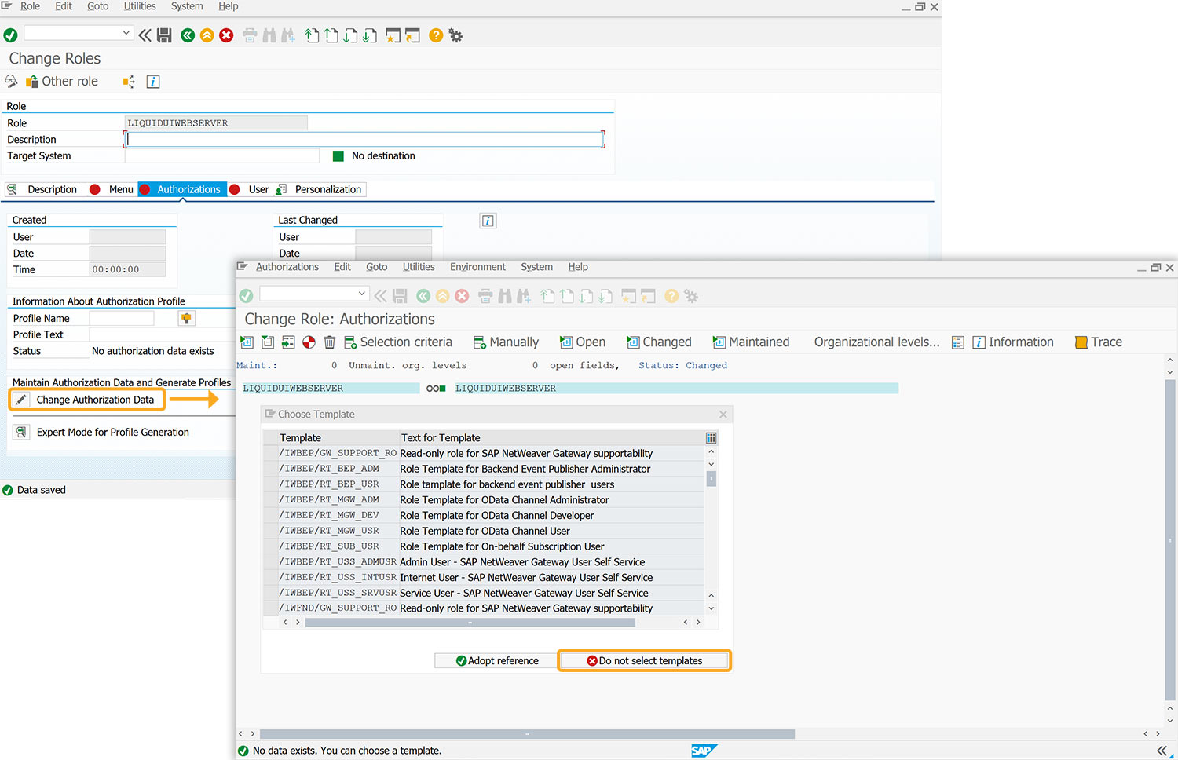Viewport: 1178px width, 760px height.
Task: Click the Profile Name input field
Action: tap(122, 318)
